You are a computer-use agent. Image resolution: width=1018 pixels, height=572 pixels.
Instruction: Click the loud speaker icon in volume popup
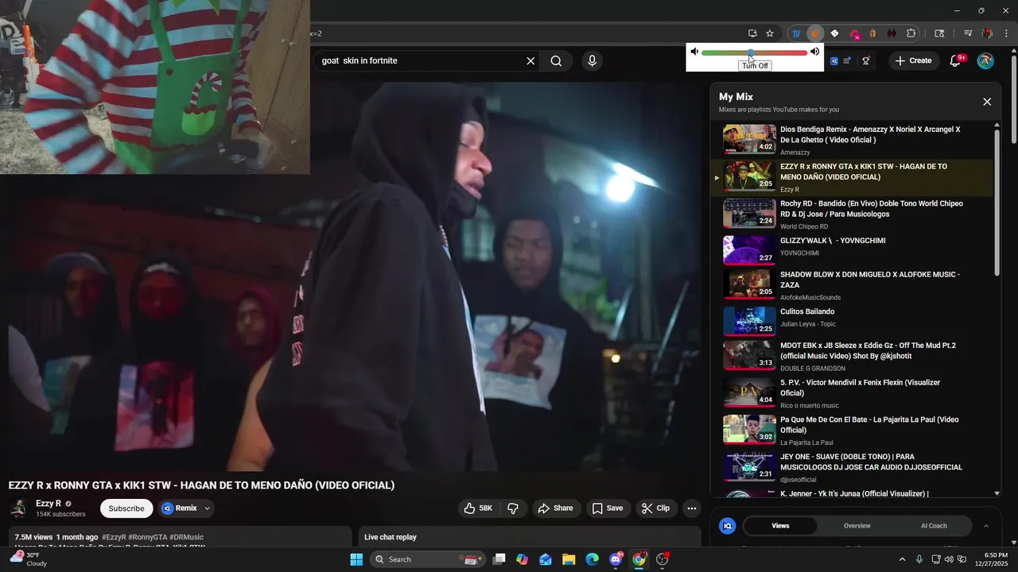(x=814, y=52)
